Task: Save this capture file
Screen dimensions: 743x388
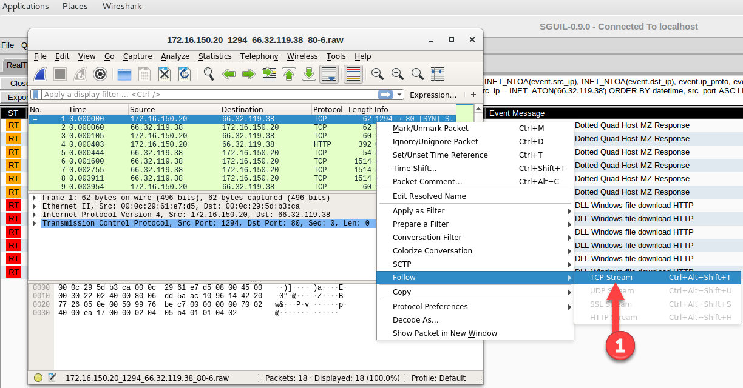Action: [x=144, y=74]
